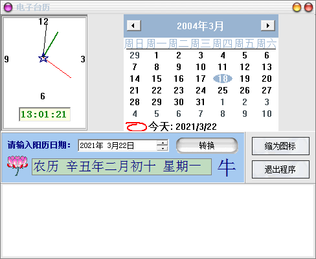Screen dimensions: 316x259
Task: Select day 30 in the calendar
Action: coord(179,102)
